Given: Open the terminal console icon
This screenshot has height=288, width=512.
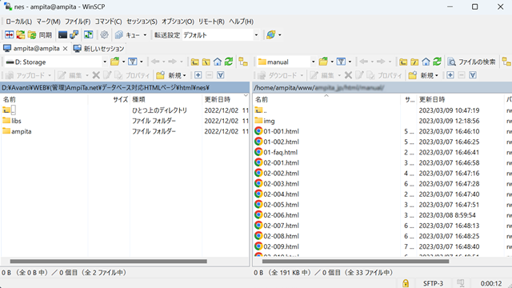Looking at the screenshot, I should click(x=62, y=34).
